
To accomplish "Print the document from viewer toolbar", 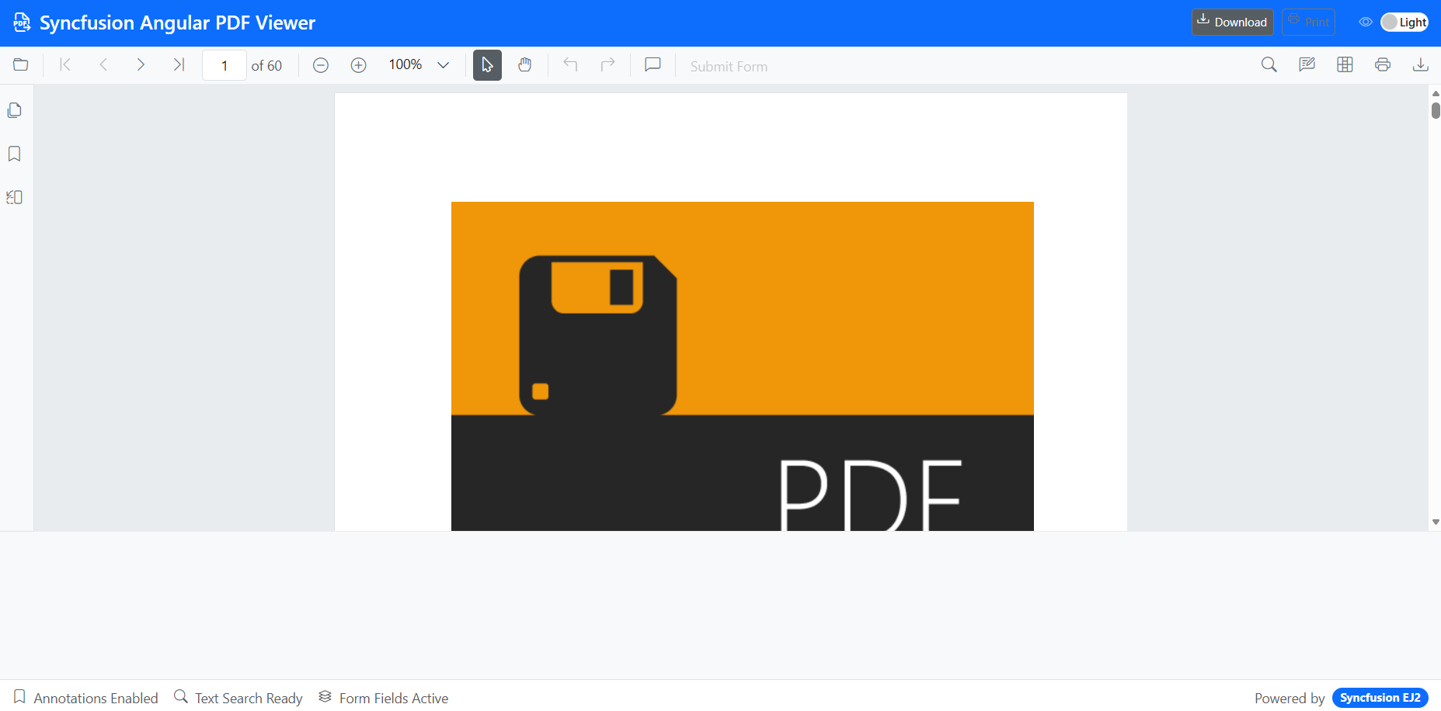I will (1383, 65).
